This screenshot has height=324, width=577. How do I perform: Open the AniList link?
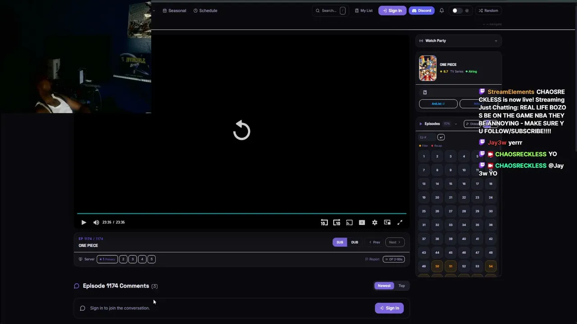pos(438,104)
